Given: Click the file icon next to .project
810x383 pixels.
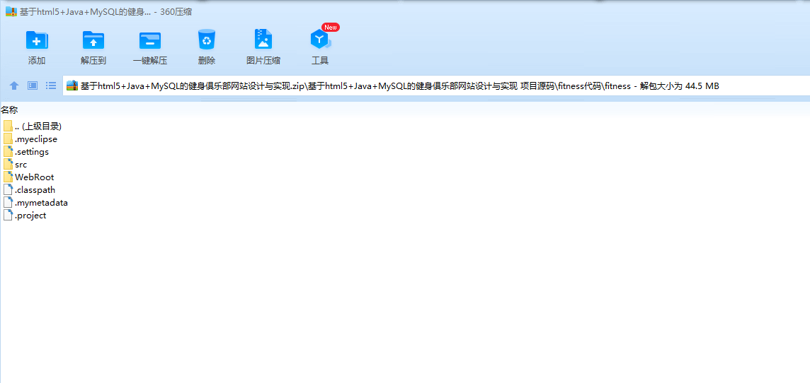Looking at the screenshot, I should coord(8,216).
